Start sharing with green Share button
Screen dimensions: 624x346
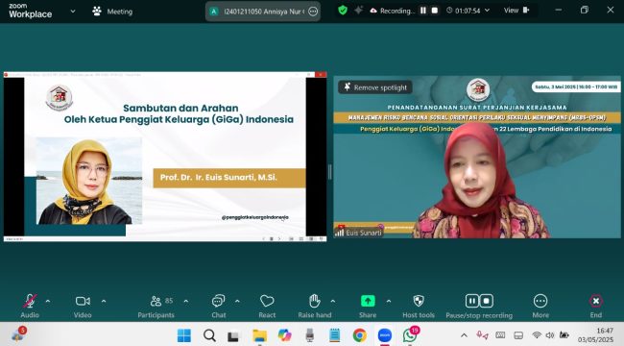pos(368,301)
